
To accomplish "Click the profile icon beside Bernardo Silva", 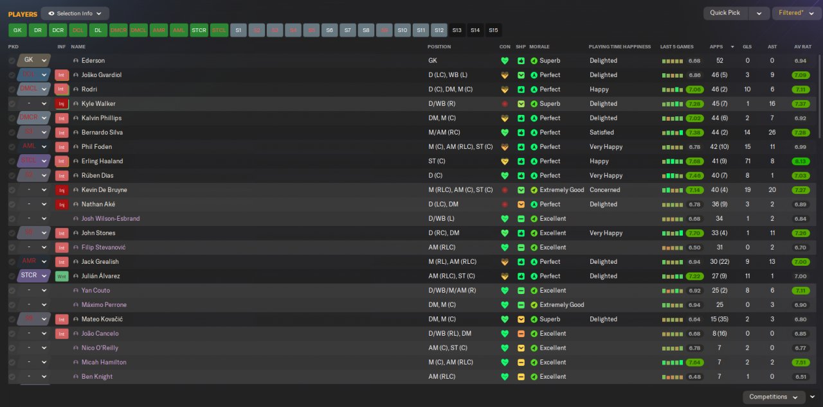I will [x=76, y=133].
